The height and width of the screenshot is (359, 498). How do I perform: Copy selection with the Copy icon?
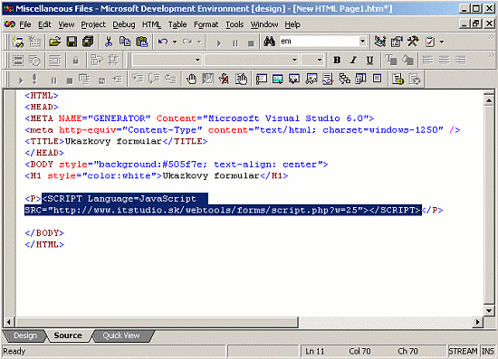(x=125, y=42)
